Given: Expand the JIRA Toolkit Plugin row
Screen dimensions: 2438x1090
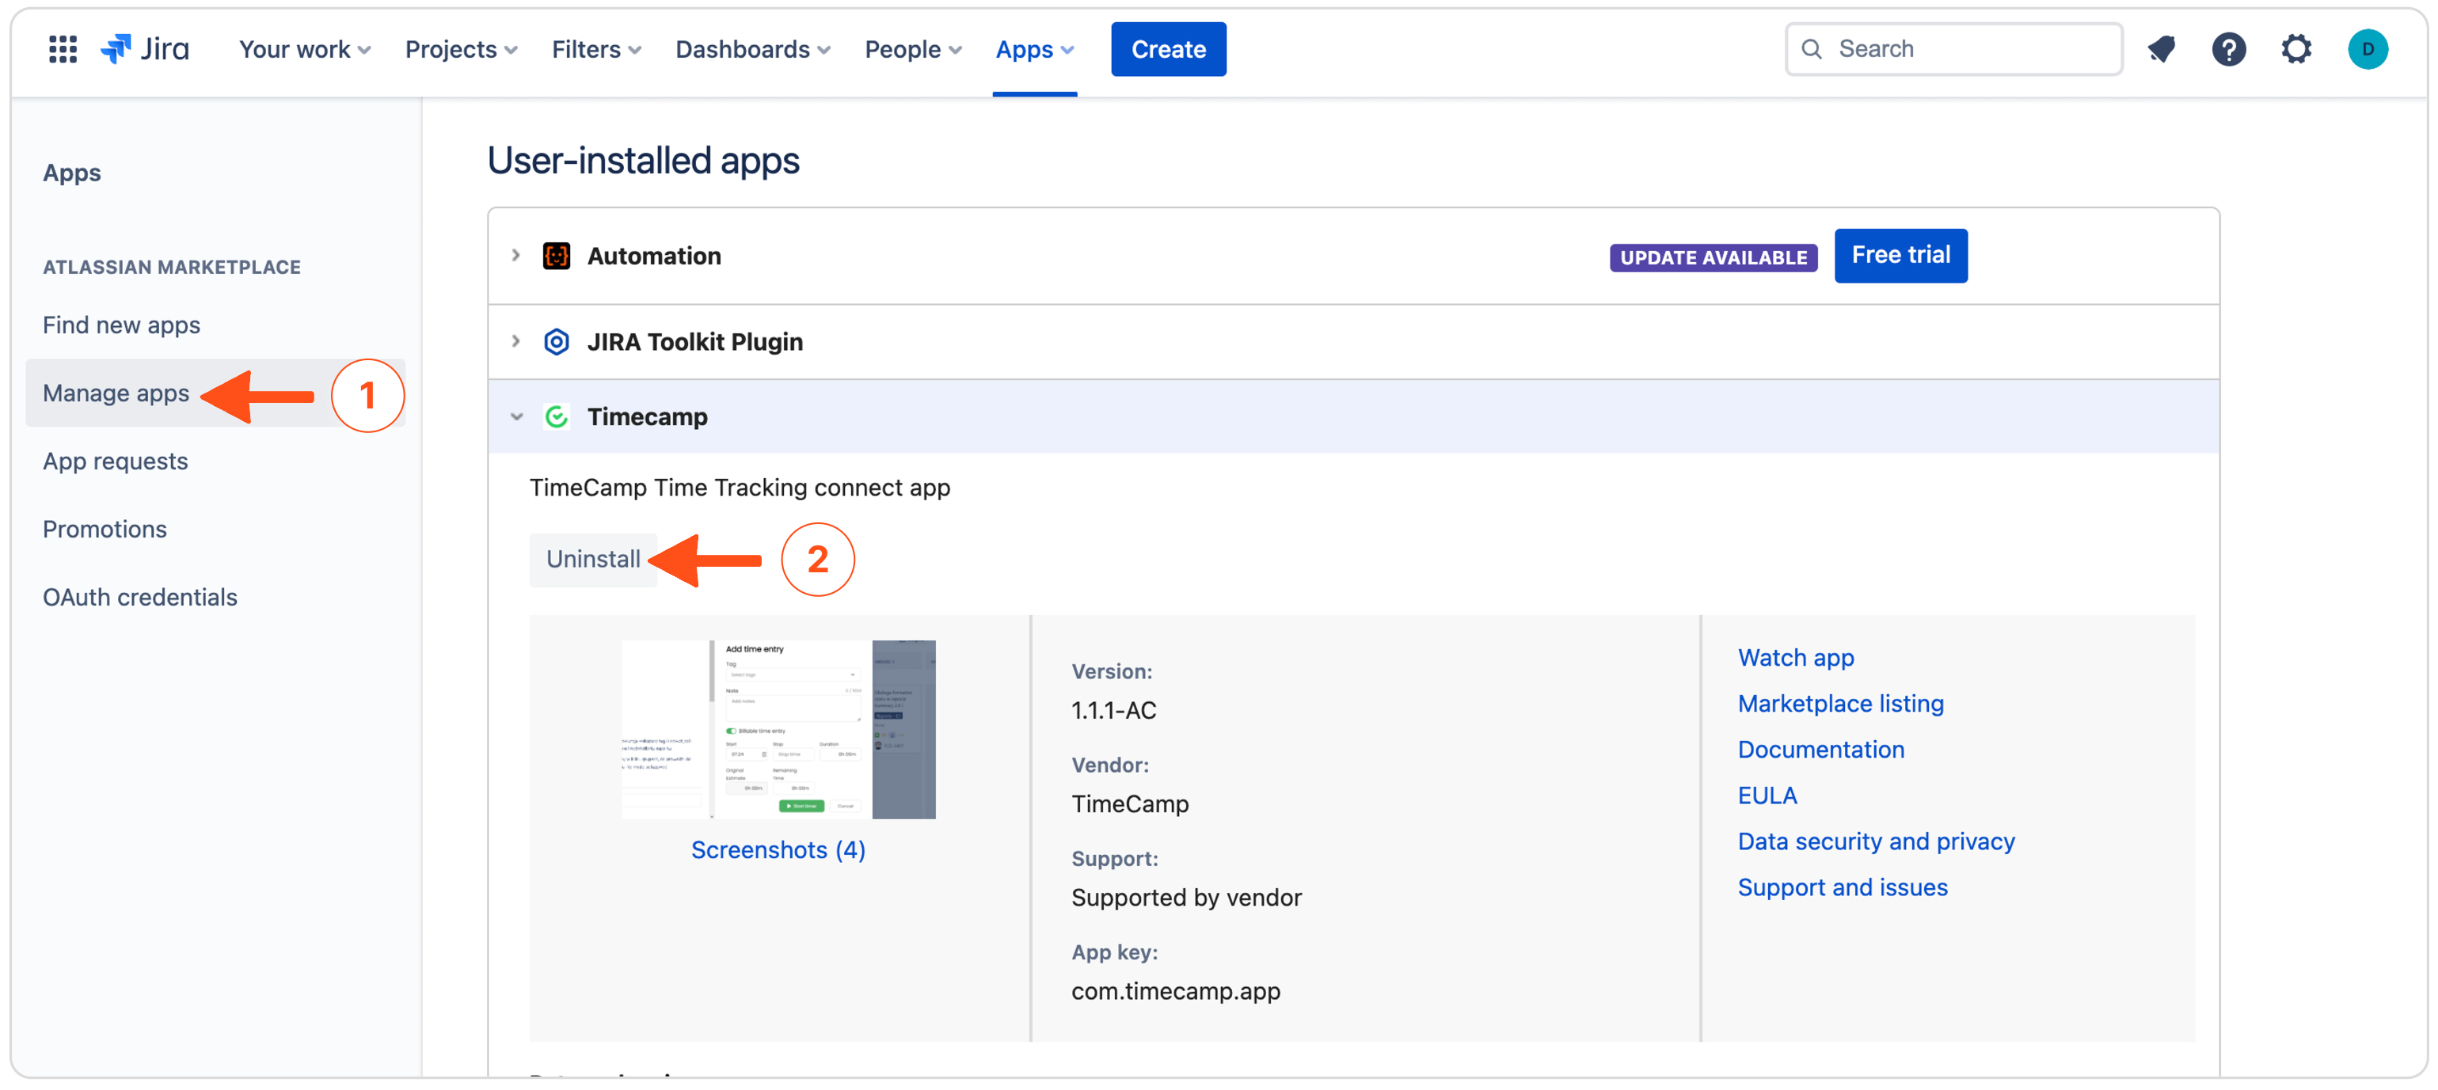Looking at the screenshot, I should (515, 340).
